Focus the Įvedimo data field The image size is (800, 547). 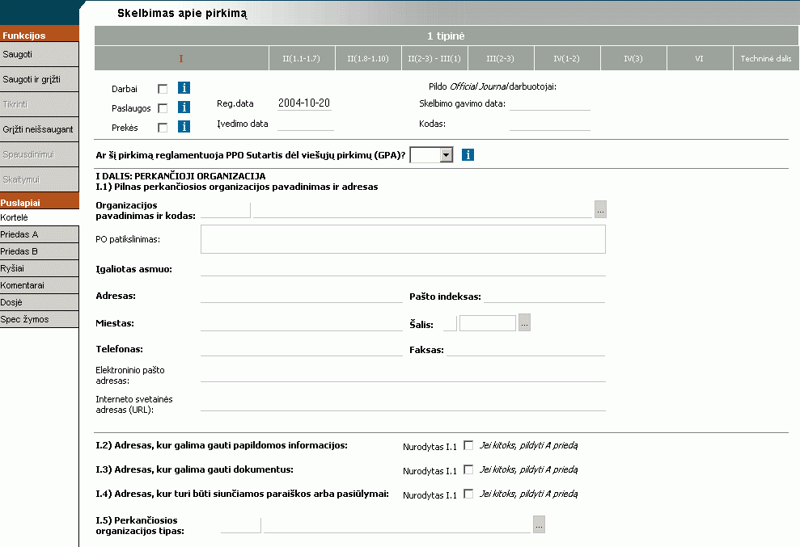(306, 124)
